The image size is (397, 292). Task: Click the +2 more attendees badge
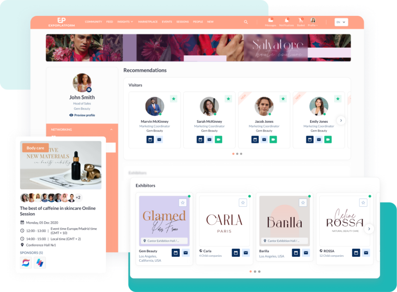coord(78,198)
